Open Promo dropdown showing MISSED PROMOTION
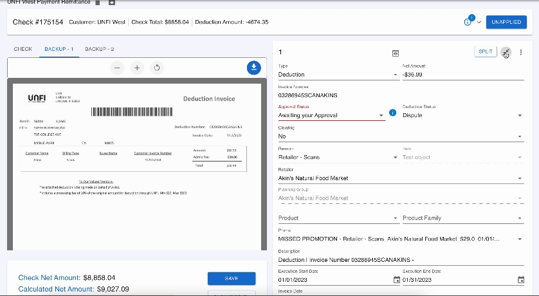The image size is (539, 296). click(x=401, y=239)
